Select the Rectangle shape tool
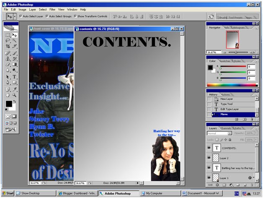The image size is (263, 198). click(x=14, y=82)
